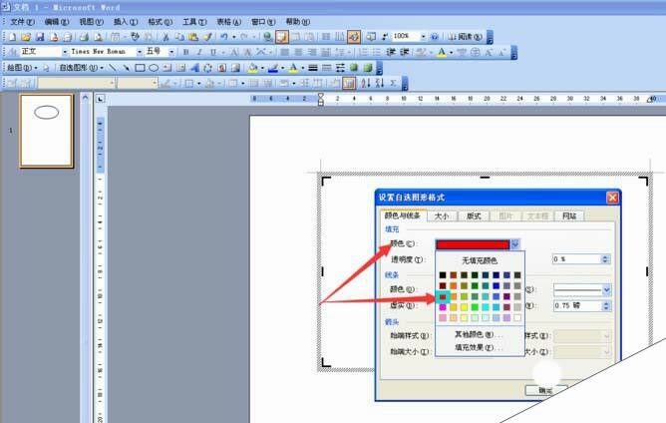This screenshot has width=666, height=423.
Task: Click the 确定 OK button in dialog
Action: tap(545, 390)
